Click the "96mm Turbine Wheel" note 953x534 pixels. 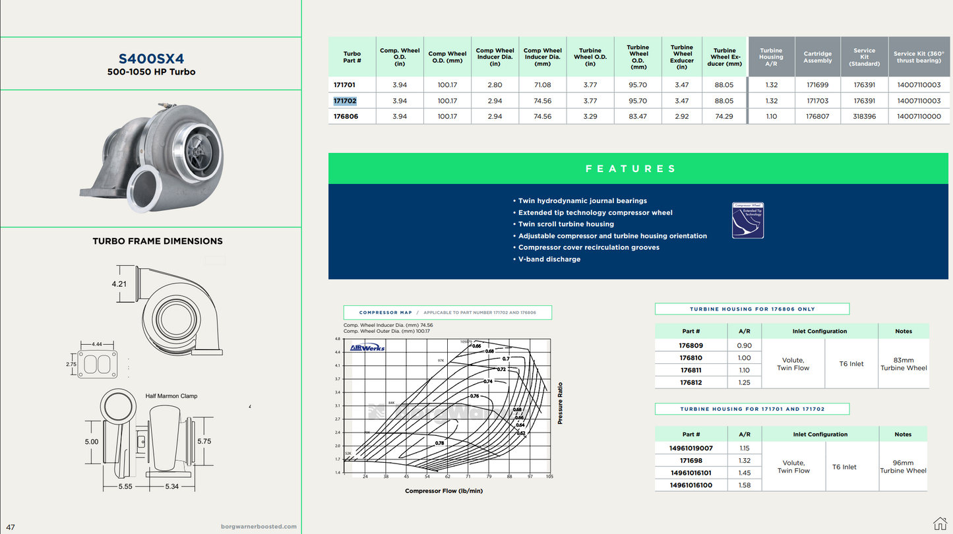tap(903, 467)
